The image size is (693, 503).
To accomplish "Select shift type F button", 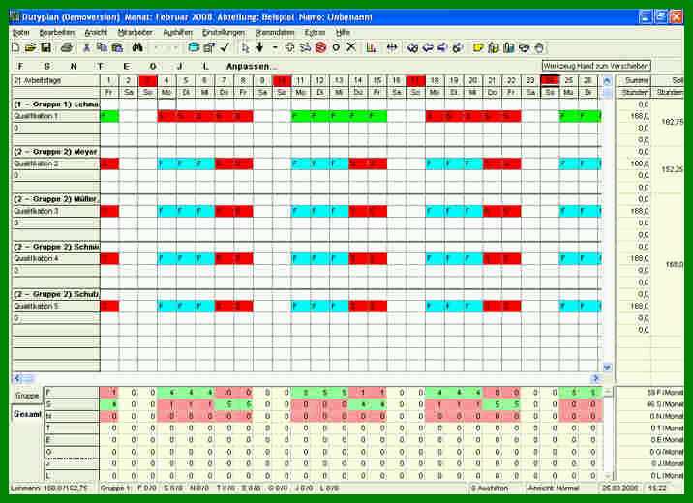I will 20,66.
